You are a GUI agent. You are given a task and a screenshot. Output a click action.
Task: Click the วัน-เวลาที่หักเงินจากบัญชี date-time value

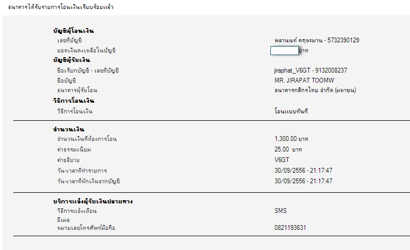(x=304, y=181)
